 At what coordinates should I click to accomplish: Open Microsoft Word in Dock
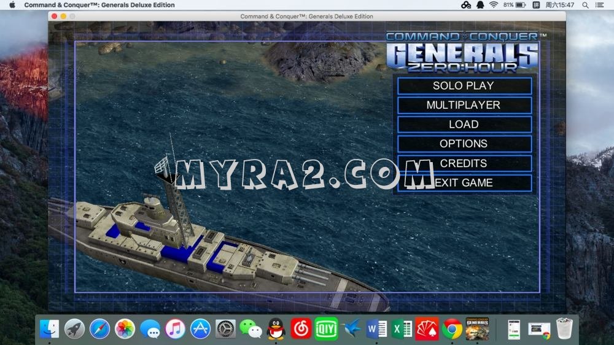click(x=376, y=328)
